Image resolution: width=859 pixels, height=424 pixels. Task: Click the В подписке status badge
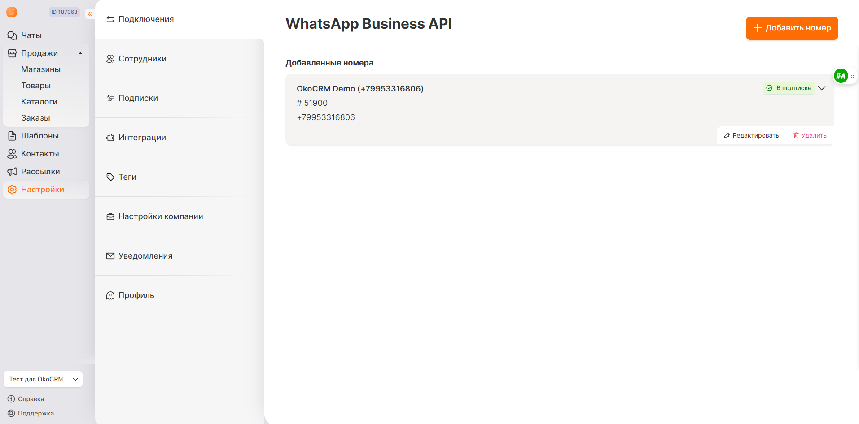789,88
